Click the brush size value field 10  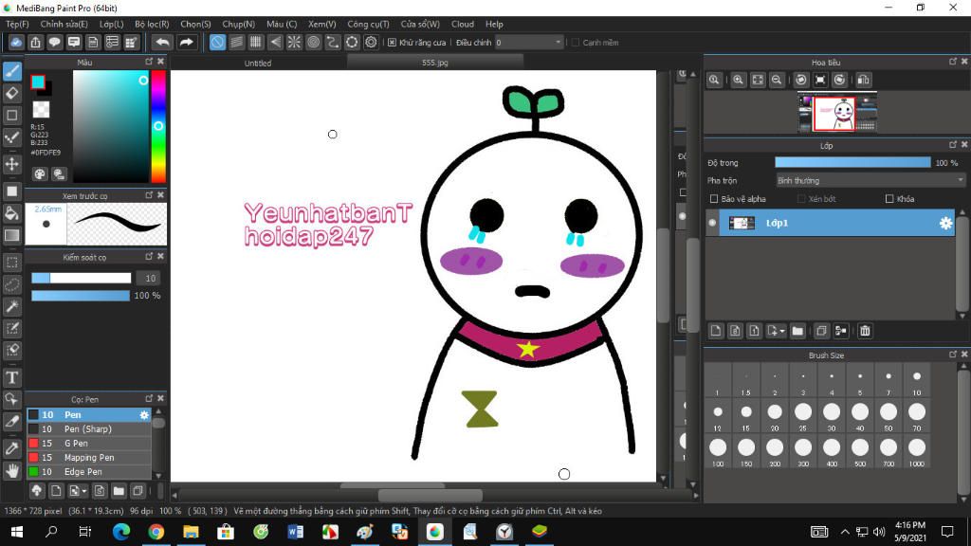point(149,278)
